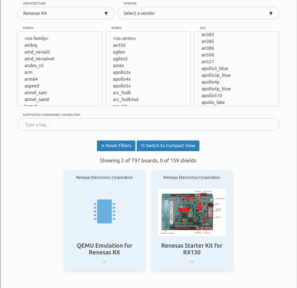The height and width of the screenshot is (288, 297).
Task: Select apollo3_blue in the SoC list
Action: pos(215,68)
